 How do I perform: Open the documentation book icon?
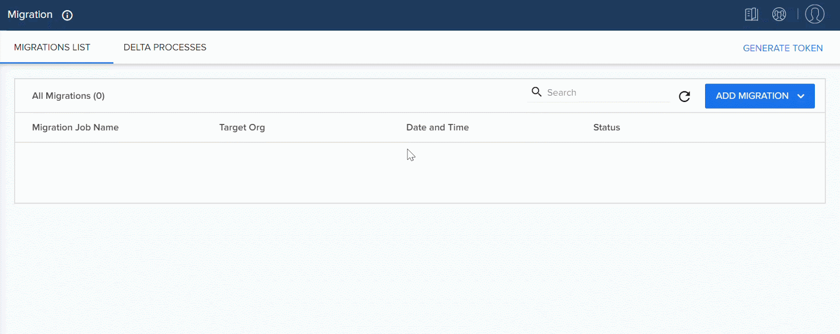(x=751, y=14)
